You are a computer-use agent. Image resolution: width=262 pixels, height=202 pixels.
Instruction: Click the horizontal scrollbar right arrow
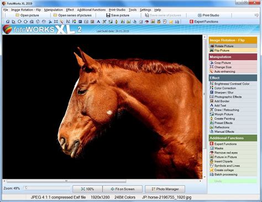[x=201, y=181]
